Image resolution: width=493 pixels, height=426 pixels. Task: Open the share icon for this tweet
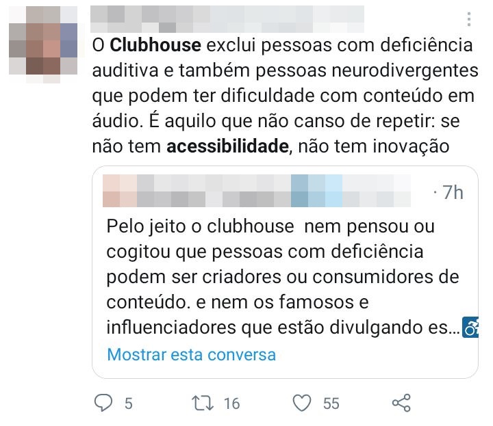pos(401,403)
